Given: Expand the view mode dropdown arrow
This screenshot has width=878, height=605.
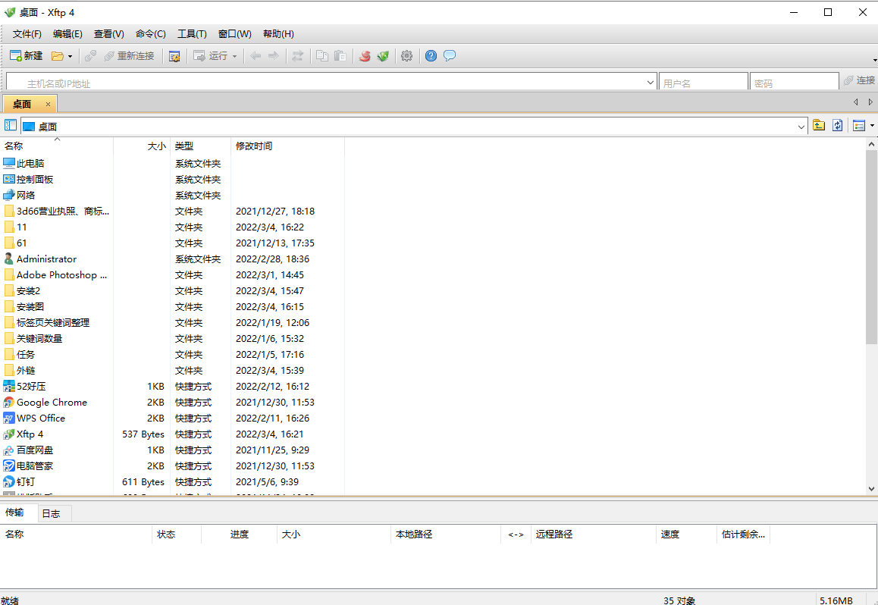Looking at the screenshot, I should pos(872,126).
